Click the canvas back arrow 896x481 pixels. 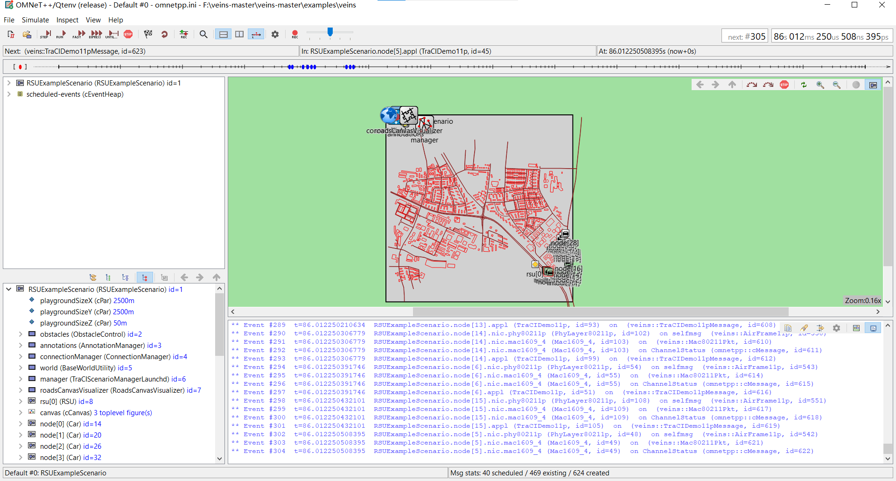pos(700,85)
